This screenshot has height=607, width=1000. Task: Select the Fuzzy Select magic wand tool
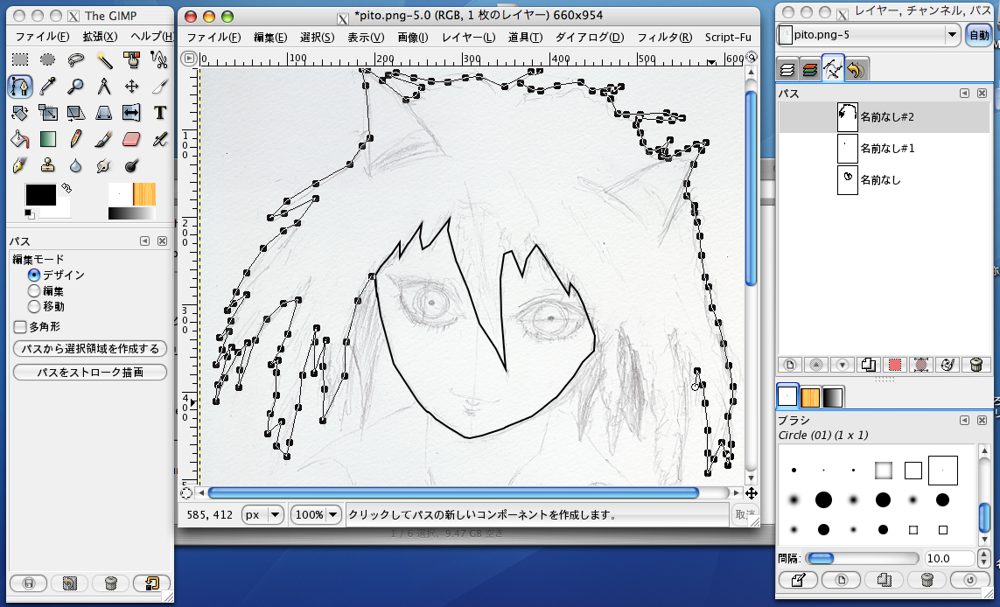(104, 60)
